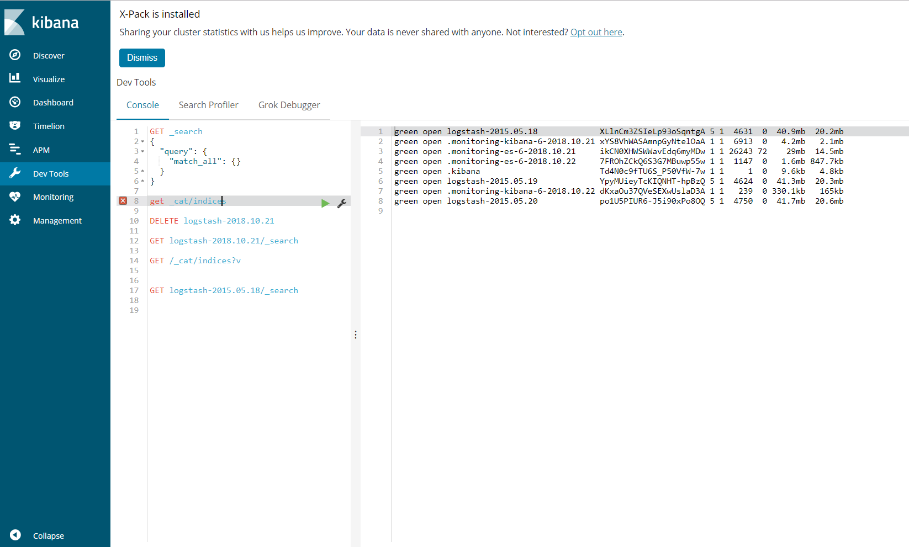Click 'Dev Tools' page heading
Screen dimensions: 909x547
(136, 82)
